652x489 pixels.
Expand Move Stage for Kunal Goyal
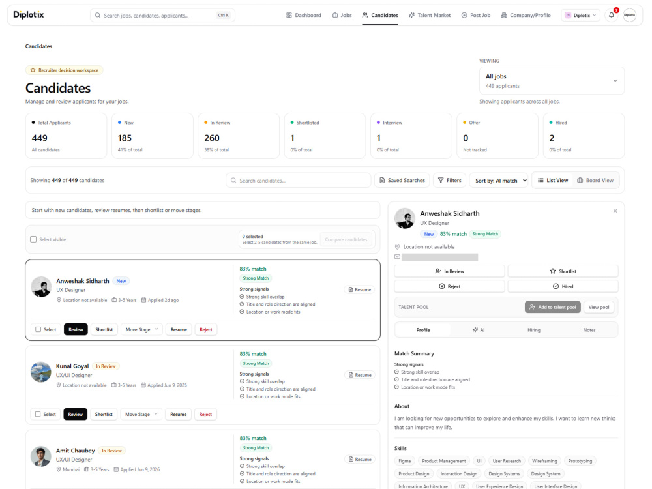pos(141,414)
